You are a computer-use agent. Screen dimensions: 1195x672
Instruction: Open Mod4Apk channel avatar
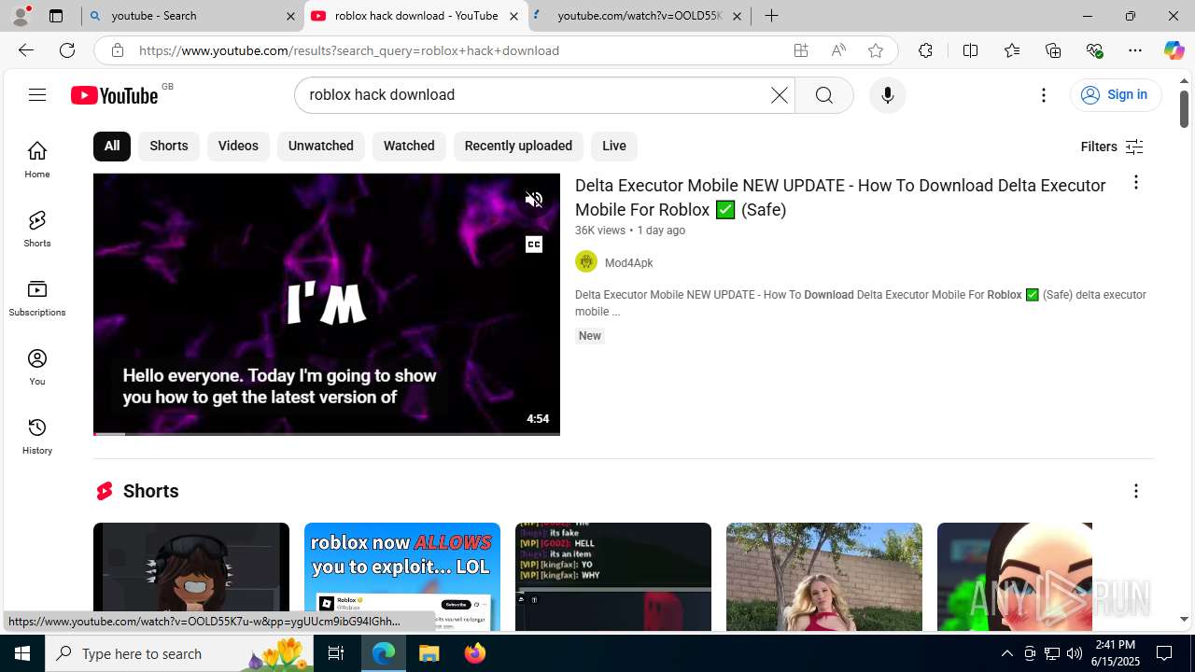[586, 261]
